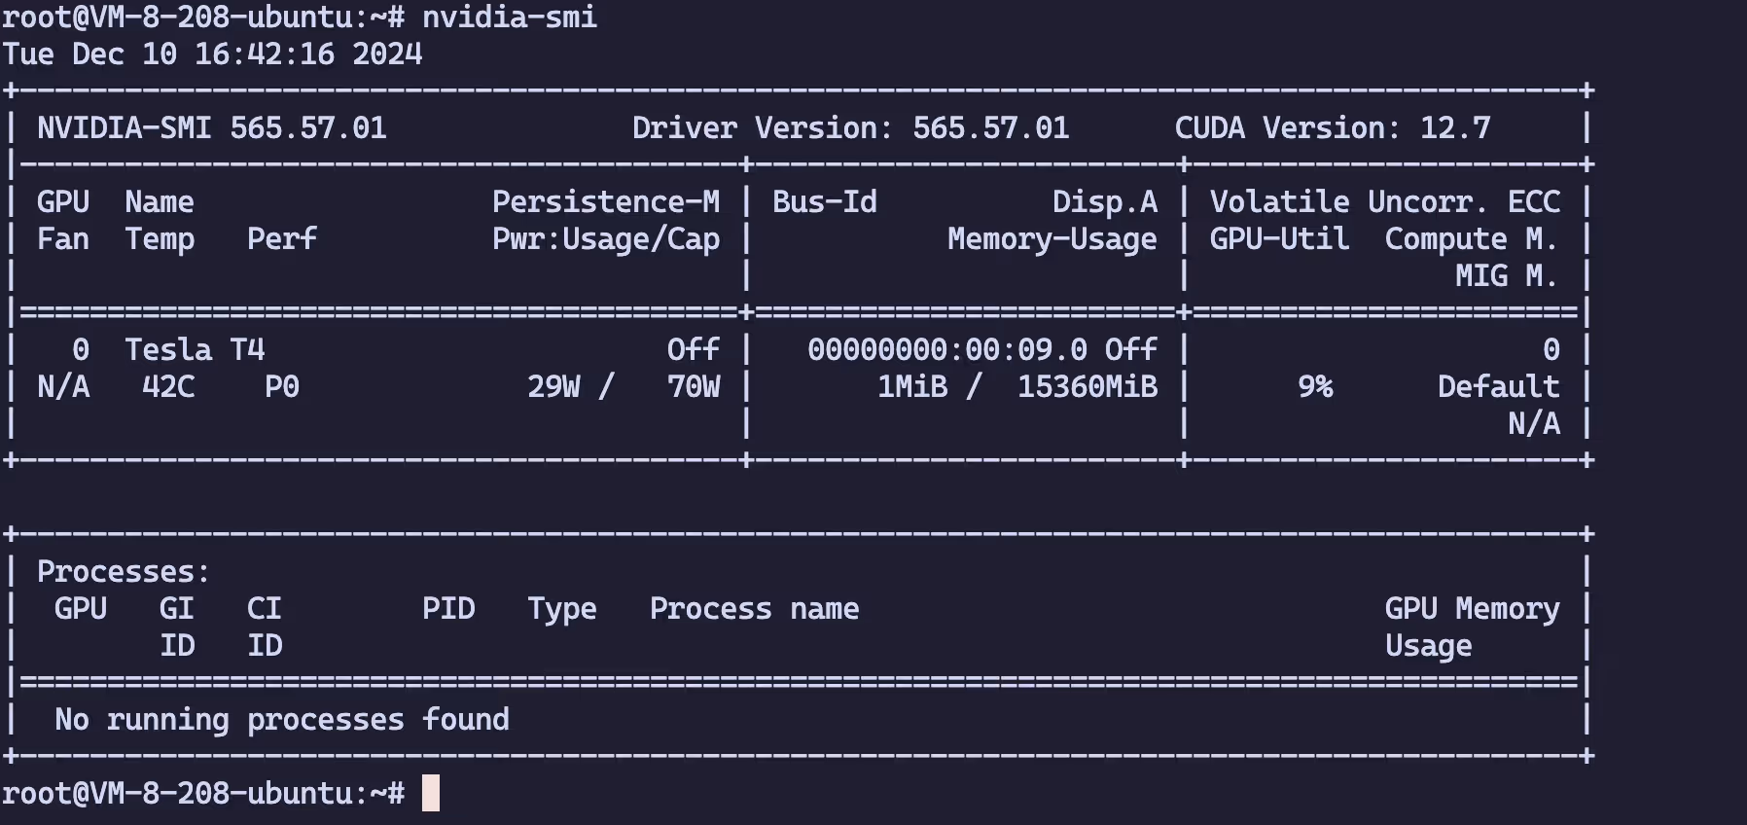Click the nvidia-smi command text
1747x825 pixels.
[x=509, y=17]
